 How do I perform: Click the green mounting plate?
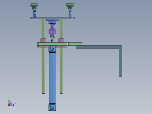pos(60,44)
